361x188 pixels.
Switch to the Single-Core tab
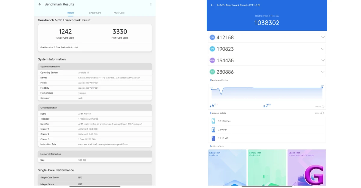tap(95, 13)
